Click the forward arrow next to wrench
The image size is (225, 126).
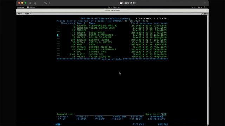50,3
